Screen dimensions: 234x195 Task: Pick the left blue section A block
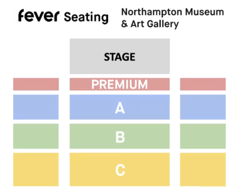36,107
